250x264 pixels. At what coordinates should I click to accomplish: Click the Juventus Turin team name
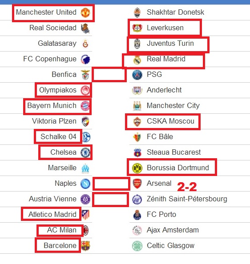170,43
